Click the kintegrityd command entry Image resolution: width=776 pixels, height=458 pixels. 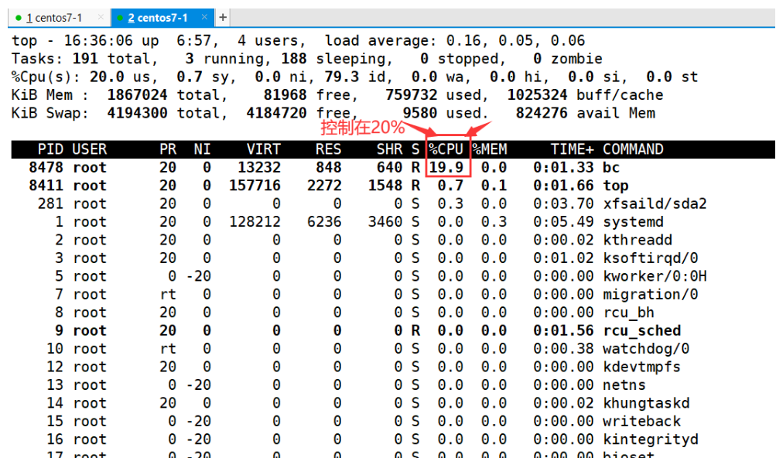click(x=651, y=439)
